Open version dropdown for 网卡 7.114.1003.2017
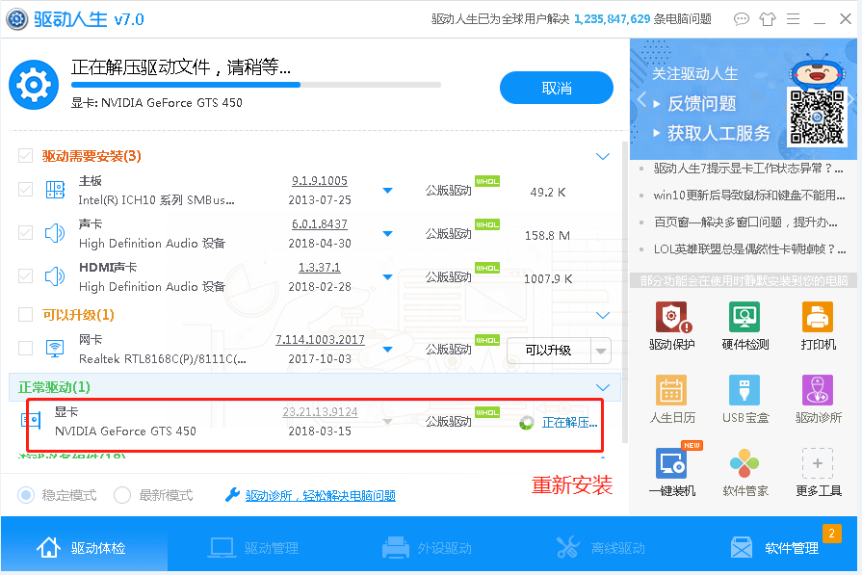 click(387, 350)
